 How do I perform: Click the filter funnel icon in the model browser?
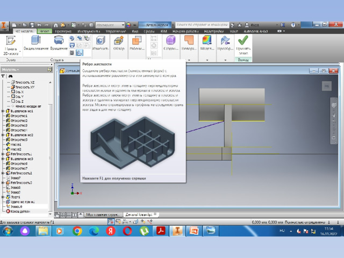click(3, 76)
